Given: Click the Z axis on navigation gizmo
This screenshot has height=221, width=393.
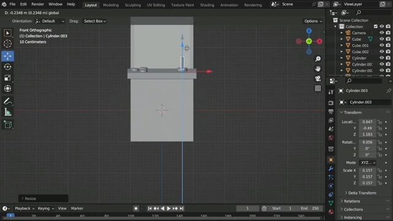Looking at the screenshot, I should [309, 31].
